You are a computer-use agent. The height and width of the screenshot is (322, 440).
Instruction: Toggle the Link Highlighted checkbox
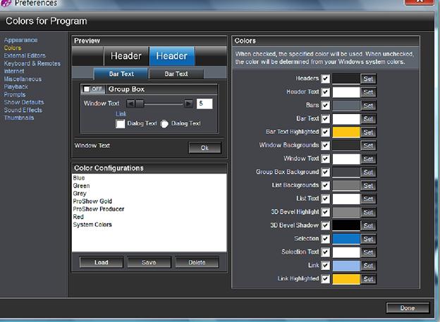325,279
